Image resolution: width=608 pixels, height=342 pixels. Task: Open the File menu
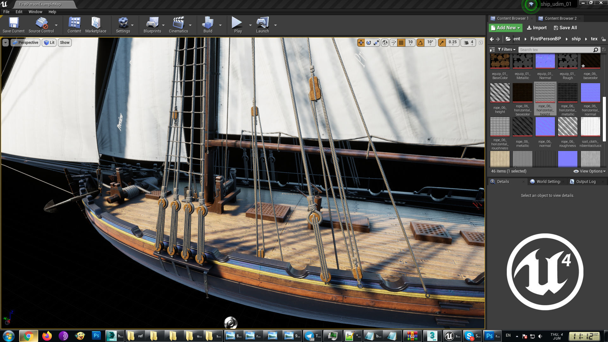pos(6,12)
